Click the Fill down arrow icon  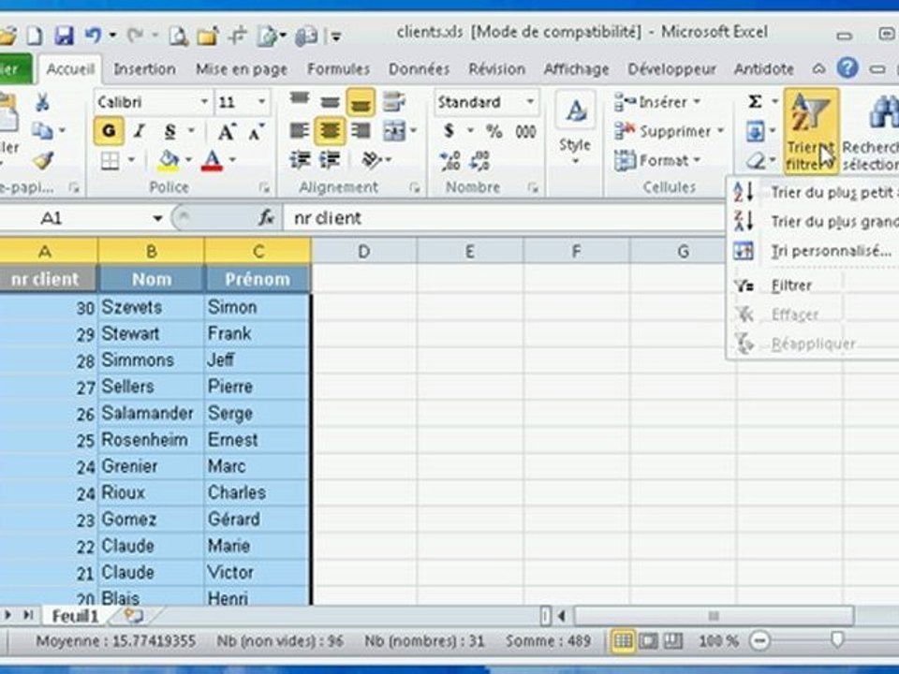(x=755, y=131)
